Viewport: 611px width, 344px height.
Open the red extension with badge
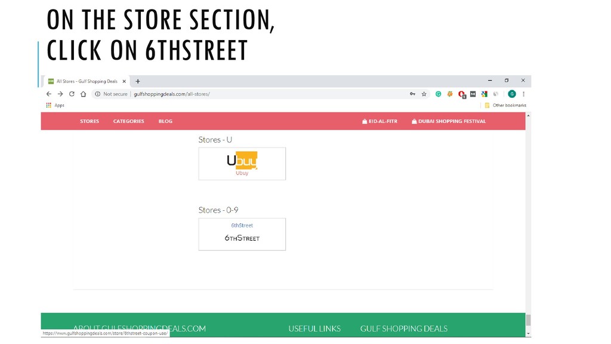462,94
